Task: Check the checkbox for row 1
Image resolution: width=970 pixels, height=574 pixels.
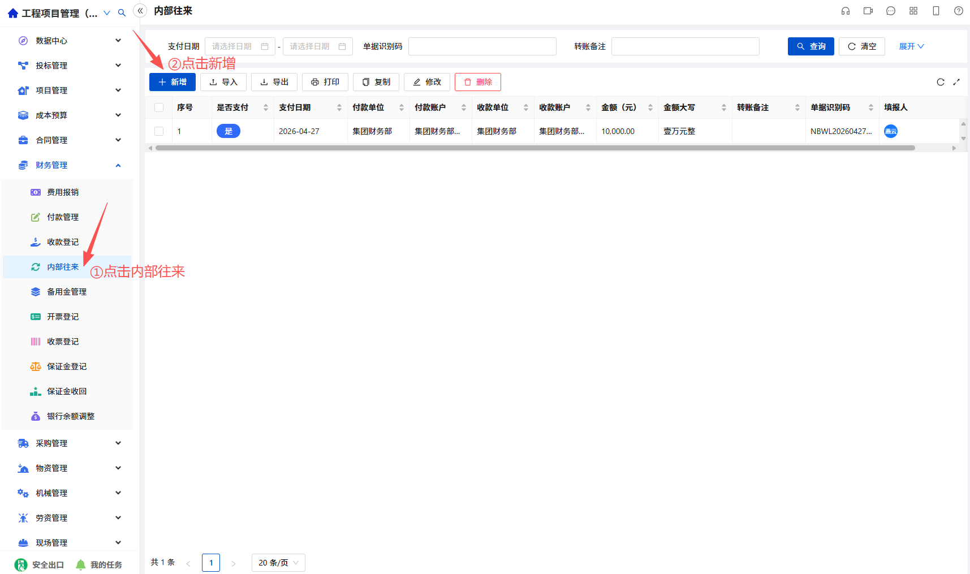Action: pyautogui.click(x=159, y=131)
